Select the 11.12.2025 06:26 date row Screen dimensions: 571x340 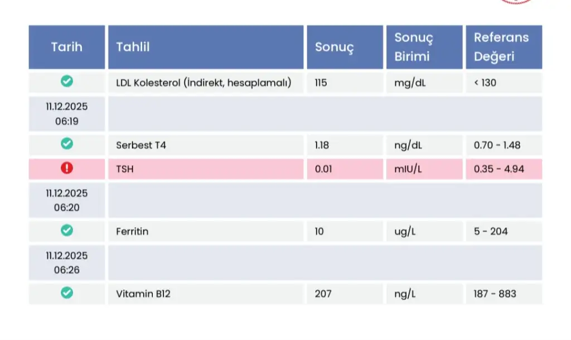66,262
